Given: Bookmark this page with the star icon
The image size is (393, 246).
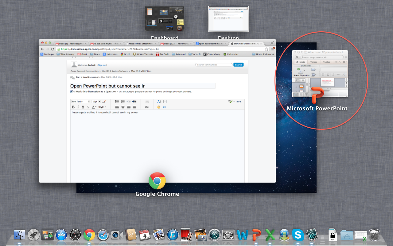Looking at the screenshot, I should pyautogui.click(x=267, y=49).
